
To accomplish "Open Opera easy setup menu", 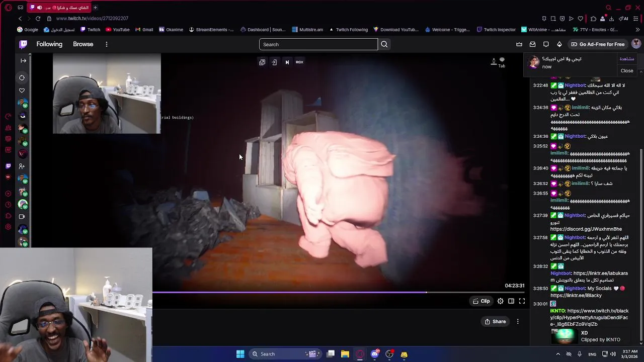I will 636,19.
